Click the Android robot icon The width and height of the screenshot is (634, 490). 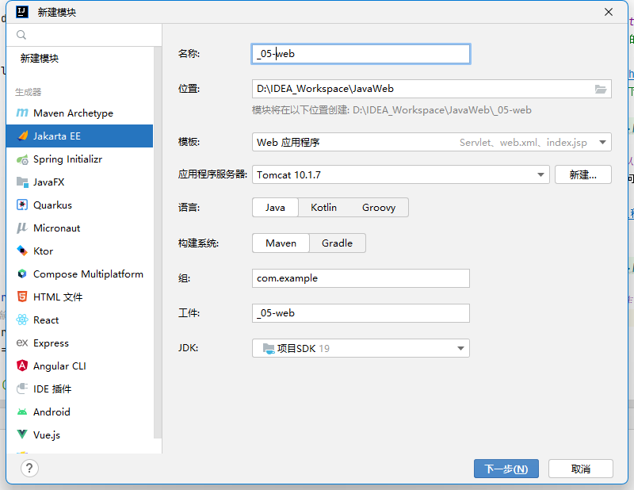coord(22,412)
